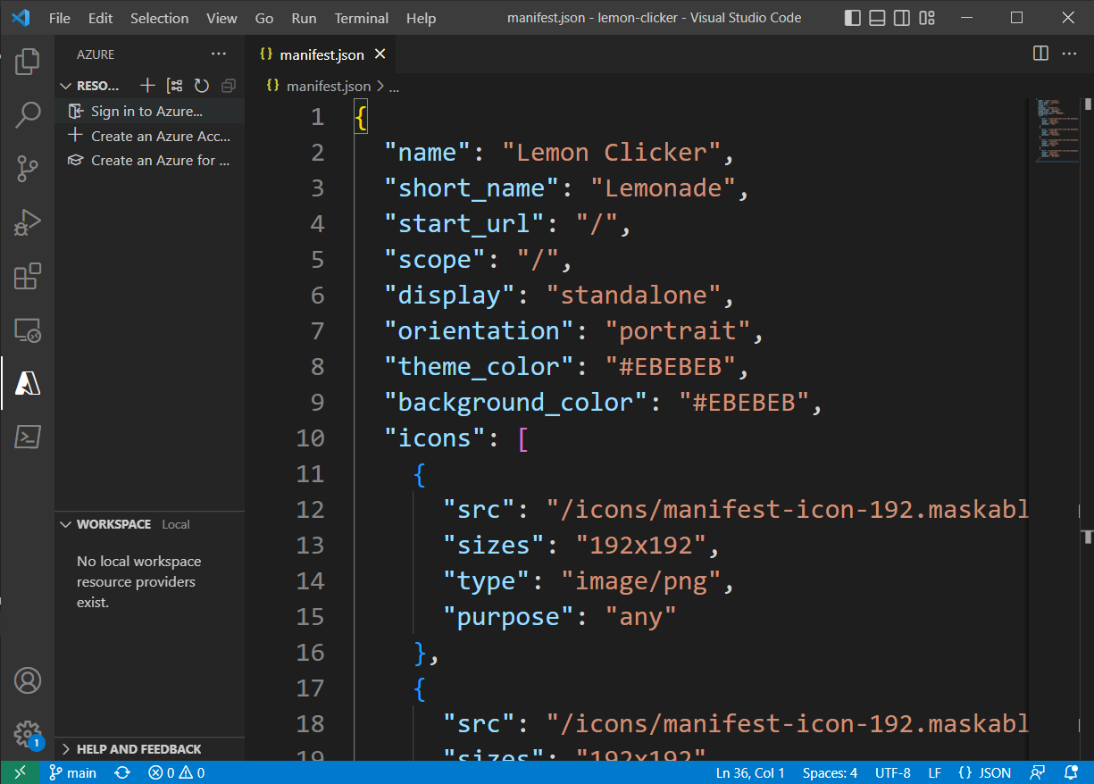The width and height of the screenshot is (1094, 784).
Task: Open the feedback icon in status bar
Action: coord(1038,772)
